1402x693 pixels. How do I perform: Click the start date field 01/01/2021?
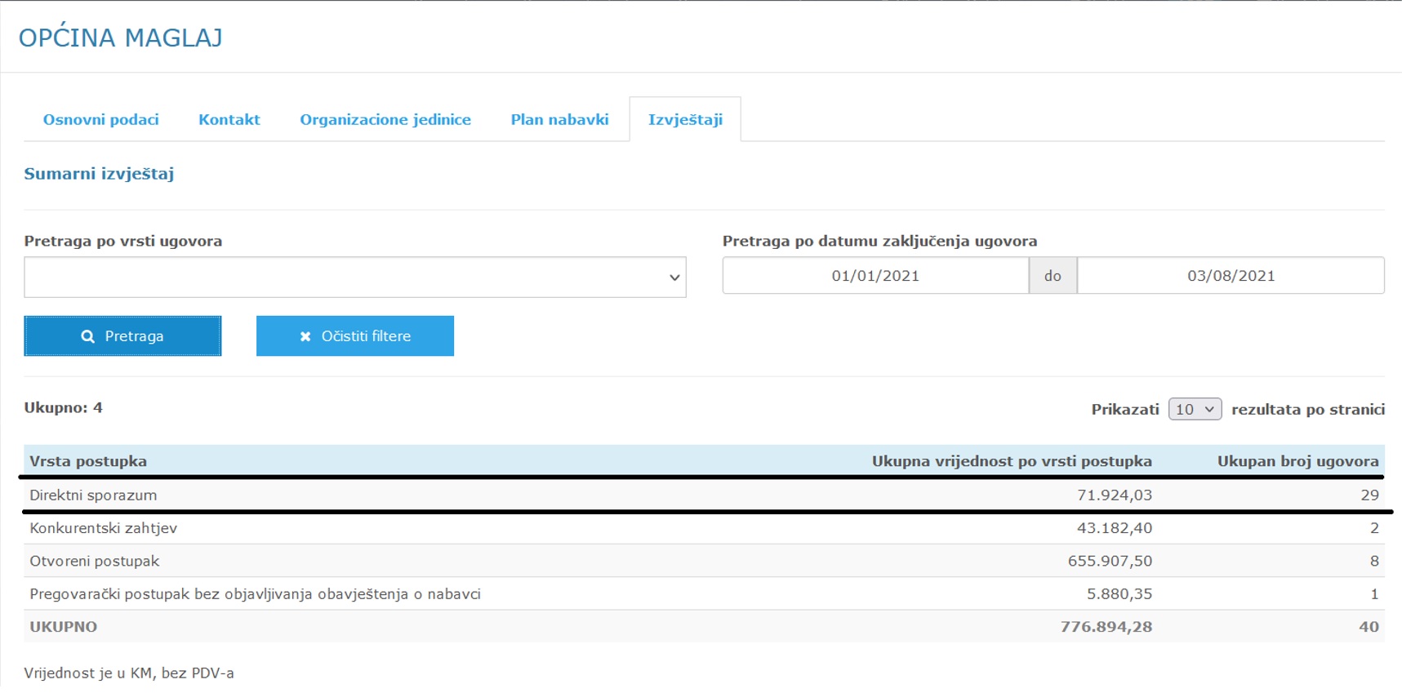pos(875,276)
